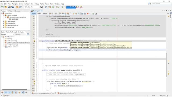Image resolution: width=172 pixels, height=97 pixels.
Task: Open the Members dropdown in Navigator
Action: (8, 34)
